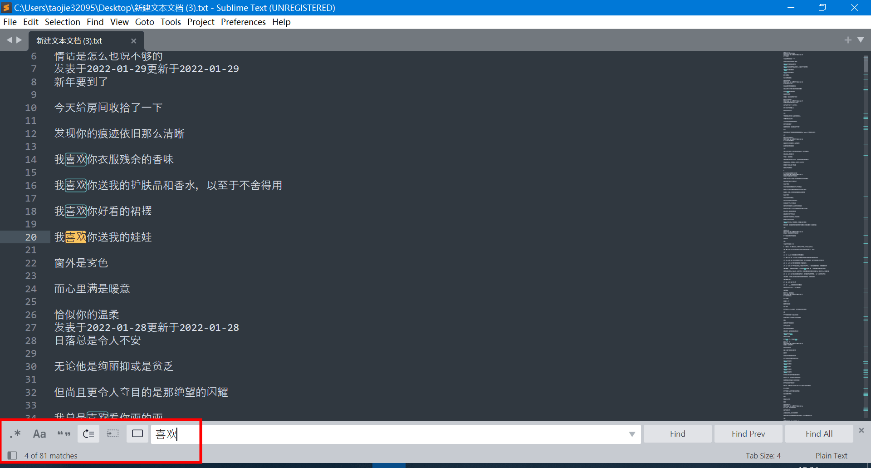The width and height of the screenshot is (871, 468).
Task: Toggle in-selection search option
Action: click(113, 434)
